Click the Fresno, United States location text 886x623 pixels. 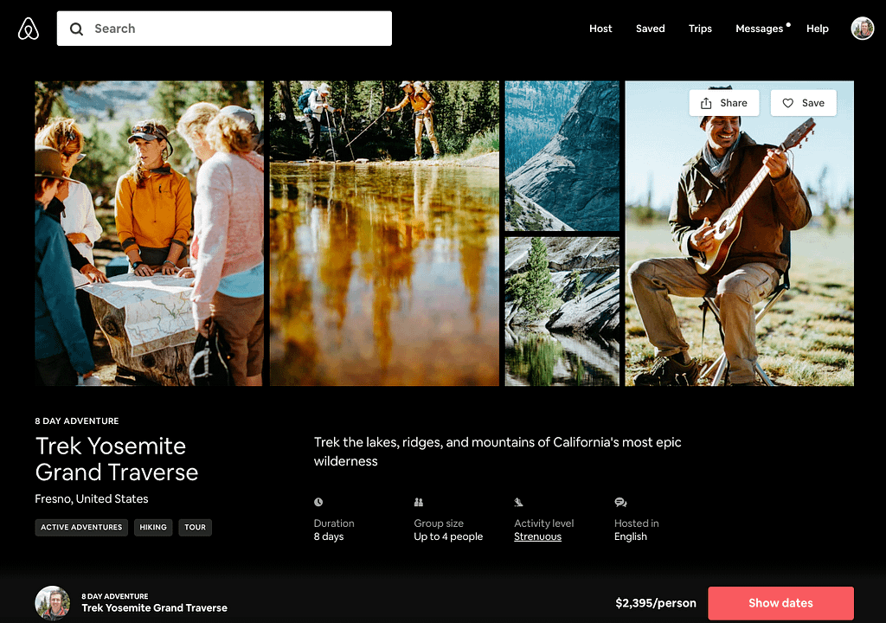pos(92,498)
